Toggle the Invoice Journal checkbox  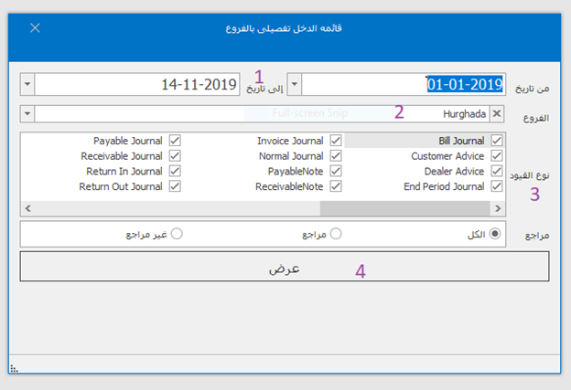(336, 141)
